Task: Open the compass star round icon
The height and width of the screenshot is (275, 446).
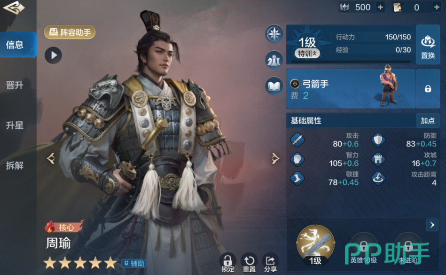Action: tap(274, 34)
